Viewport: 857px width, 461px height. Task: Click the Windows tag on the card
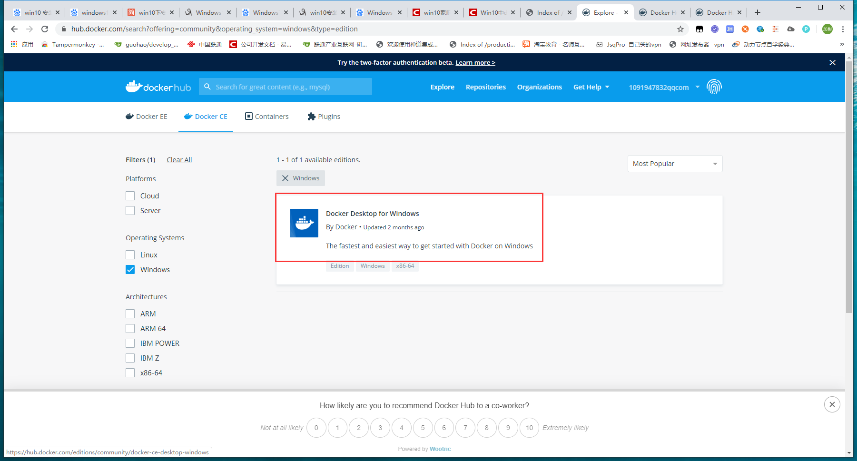[373, 266]
